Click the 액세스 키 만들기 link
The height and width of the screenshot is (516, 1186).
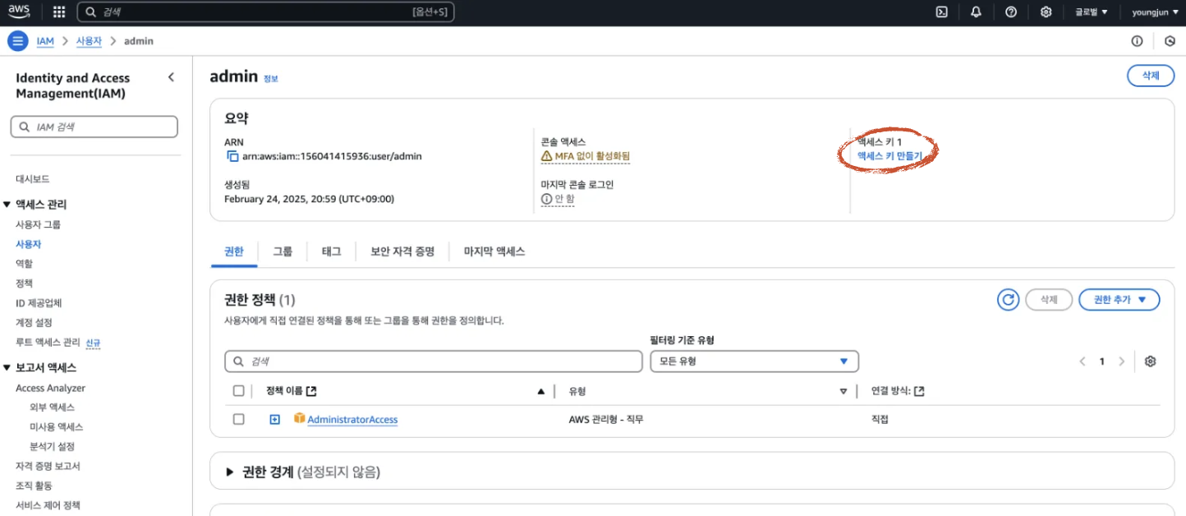(889, 155)
